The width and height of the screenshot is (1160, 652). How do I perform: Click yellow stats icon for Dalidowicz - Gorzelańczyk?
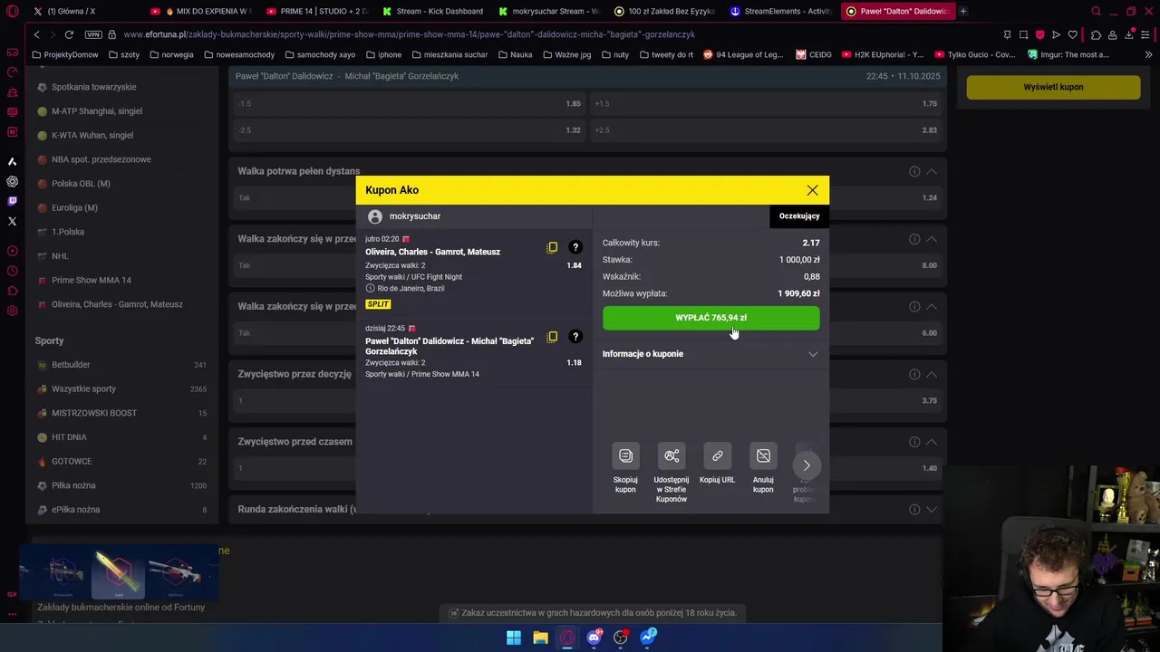click(x=552, y=337)
